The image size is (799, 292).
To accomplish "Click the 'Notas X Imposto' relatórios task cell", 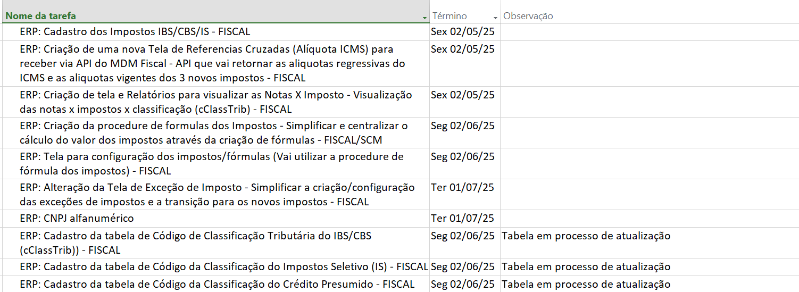I will pos(215,102).
